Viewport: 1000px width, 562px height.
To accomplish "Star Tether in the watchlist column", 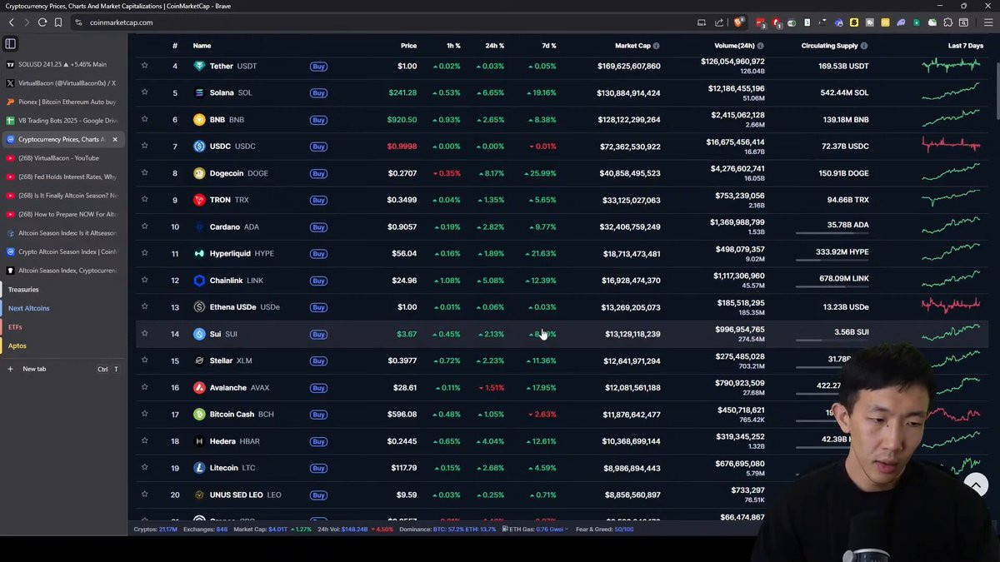I will 144,66.
